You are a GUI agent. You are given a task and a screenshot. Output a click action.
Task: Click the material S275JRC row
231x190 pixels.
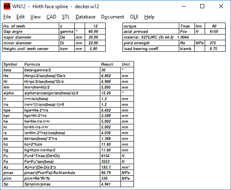[x=174, y=37]
